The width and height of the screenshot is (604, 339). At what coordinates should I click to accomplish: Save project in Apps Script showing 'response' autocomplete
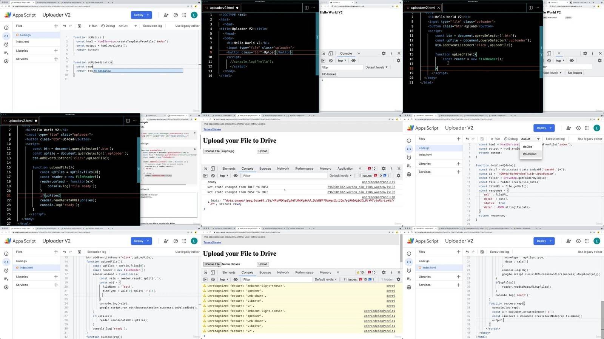pyautogui.click(x=79, y=26)
